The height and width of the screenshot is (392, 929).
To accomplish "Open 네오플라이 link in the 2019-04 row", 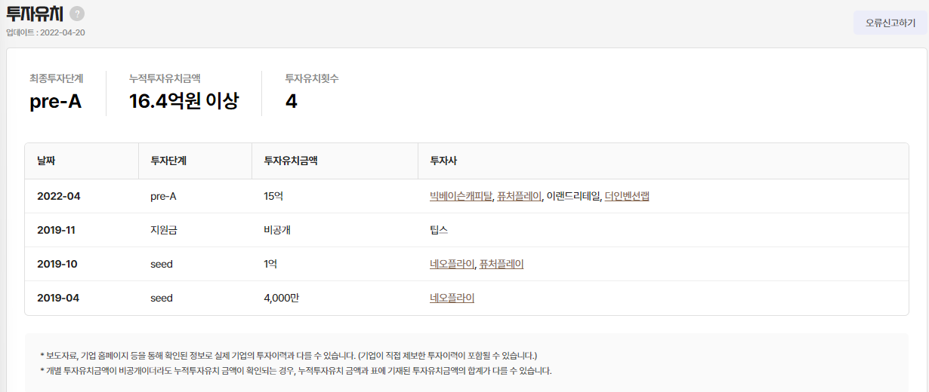I will click(452, 298).
